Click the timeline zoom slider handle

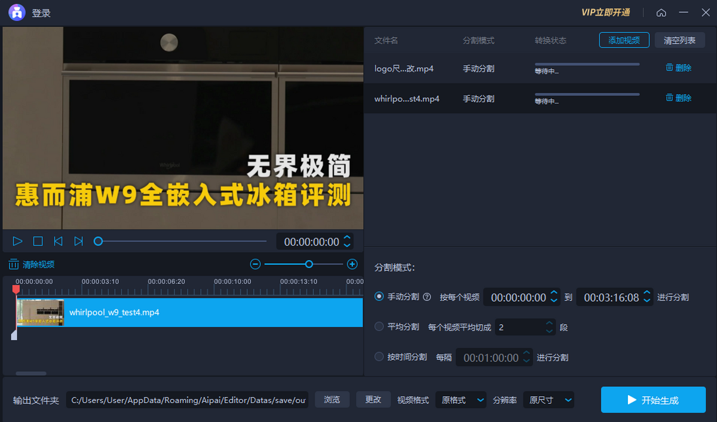point(309,264)
